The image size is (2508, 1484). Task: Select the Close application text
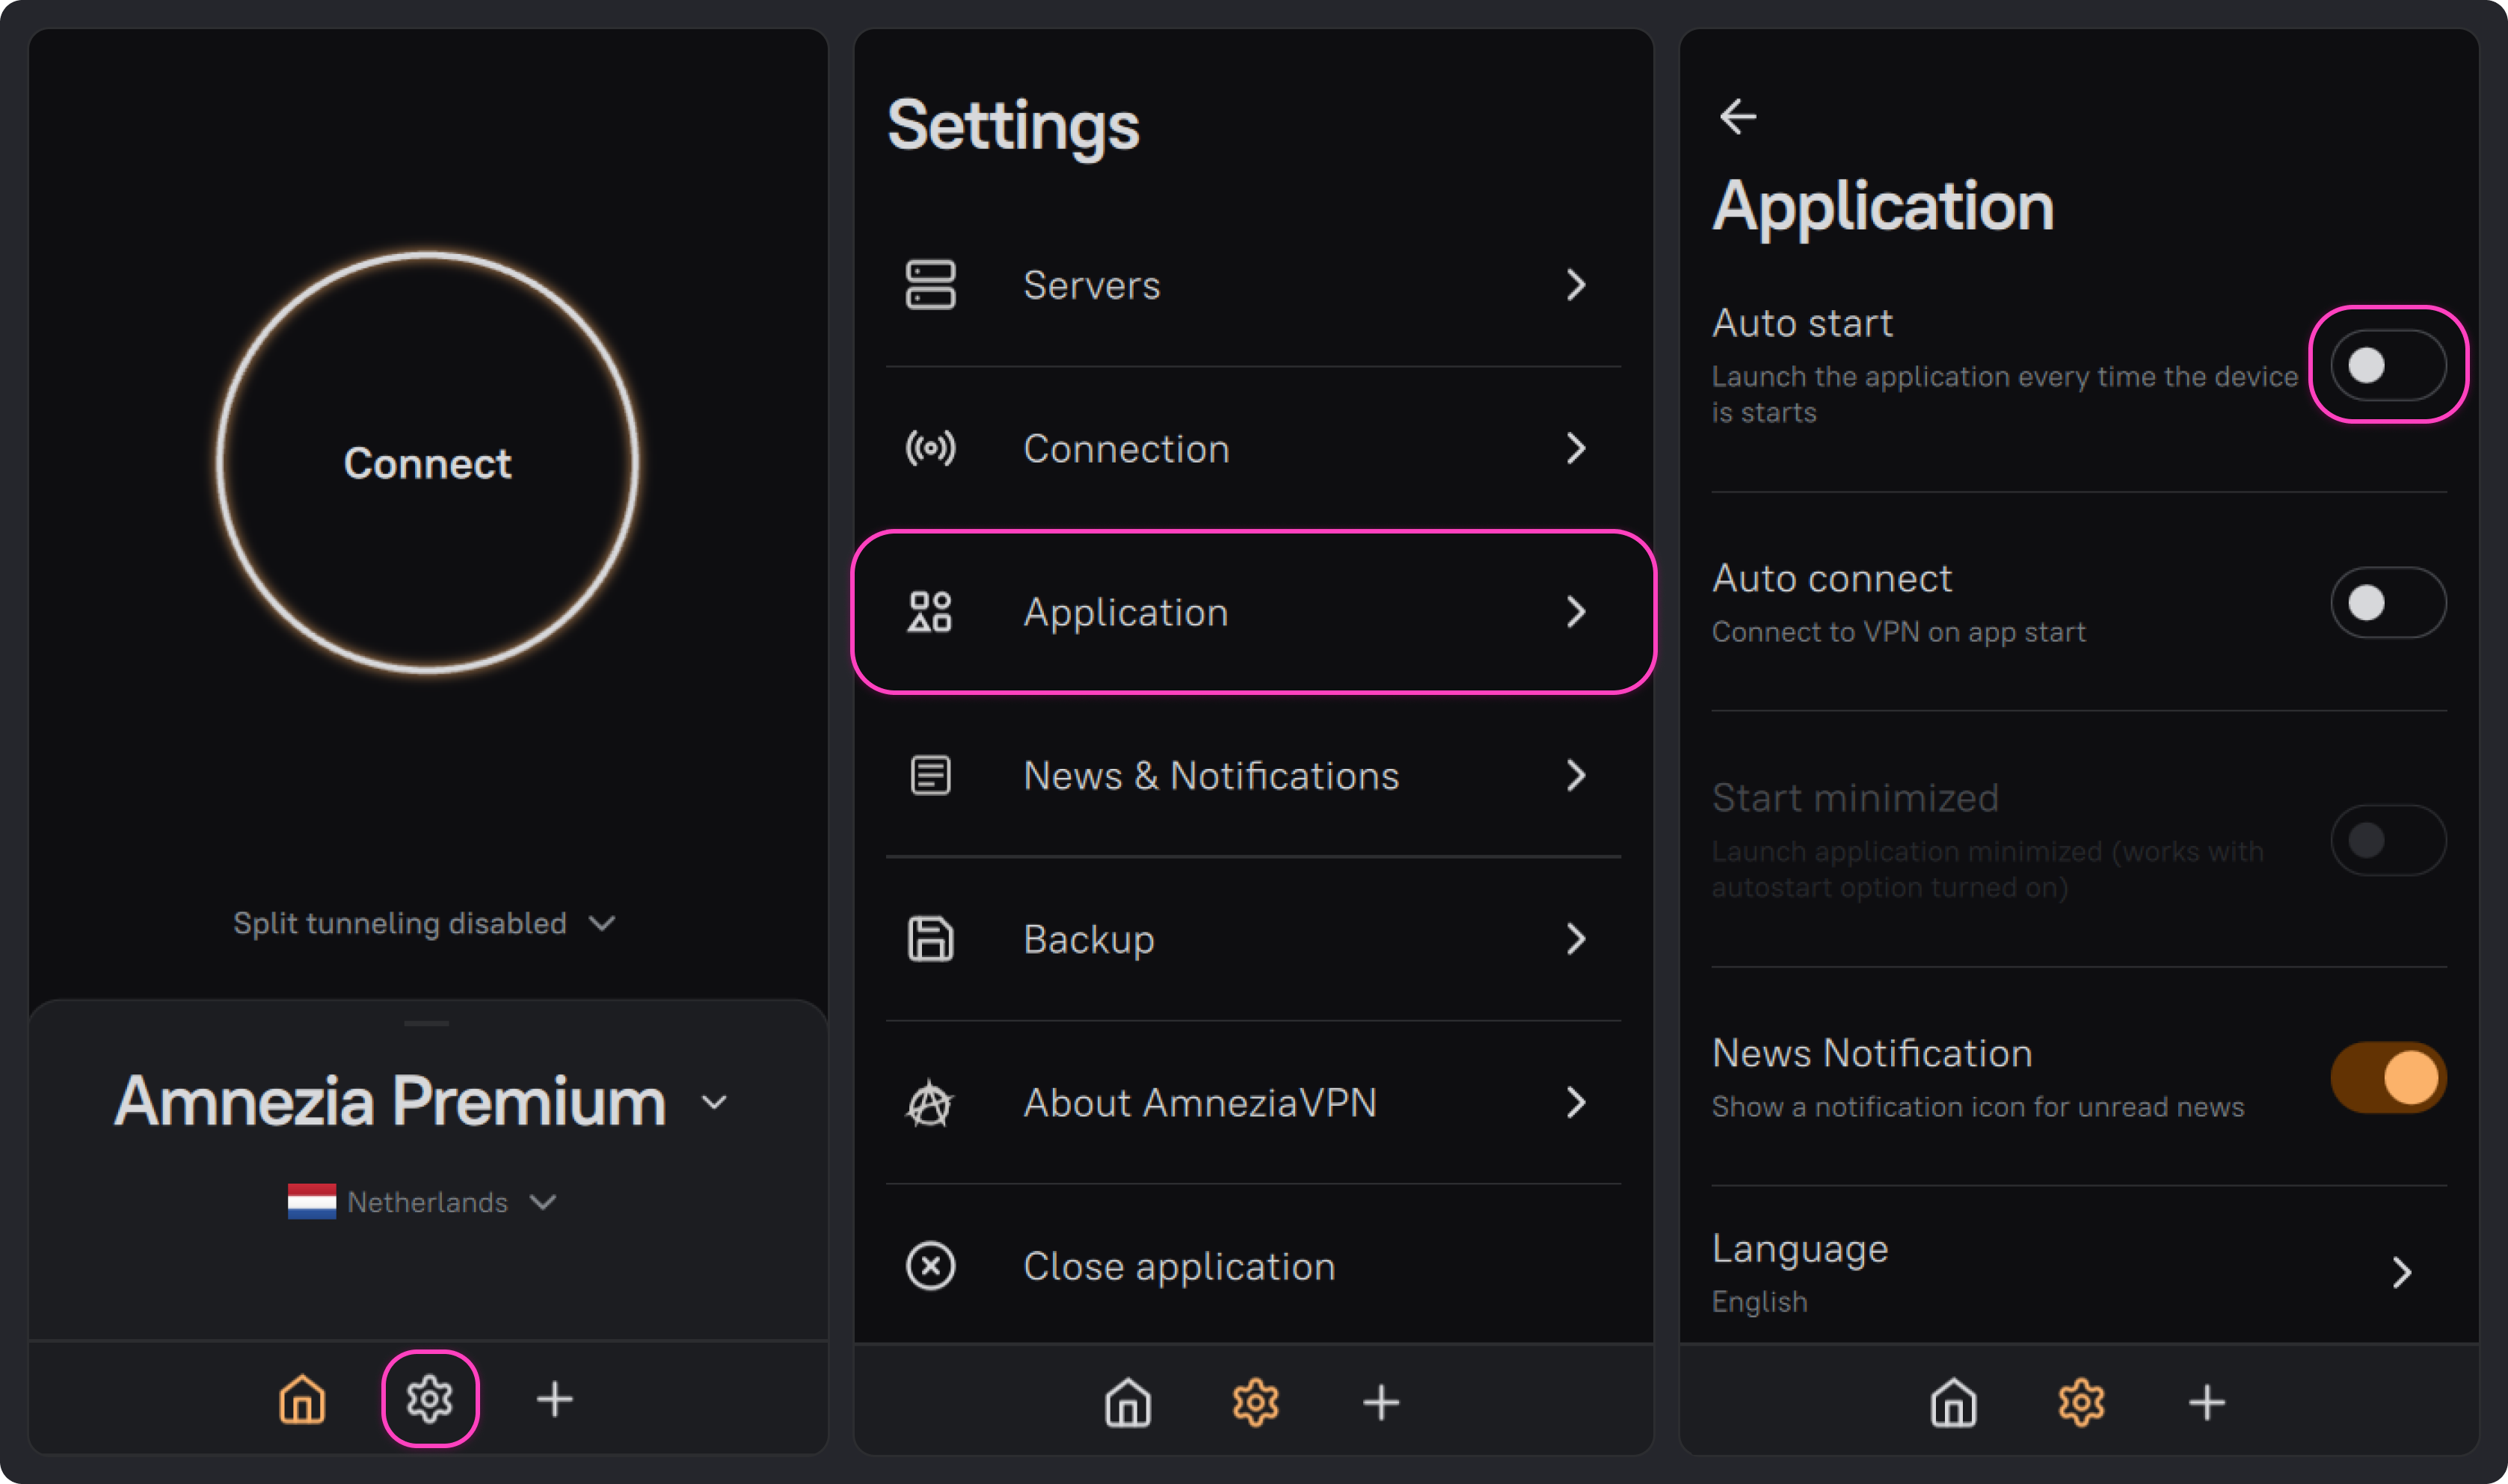coord(1178,1266)
